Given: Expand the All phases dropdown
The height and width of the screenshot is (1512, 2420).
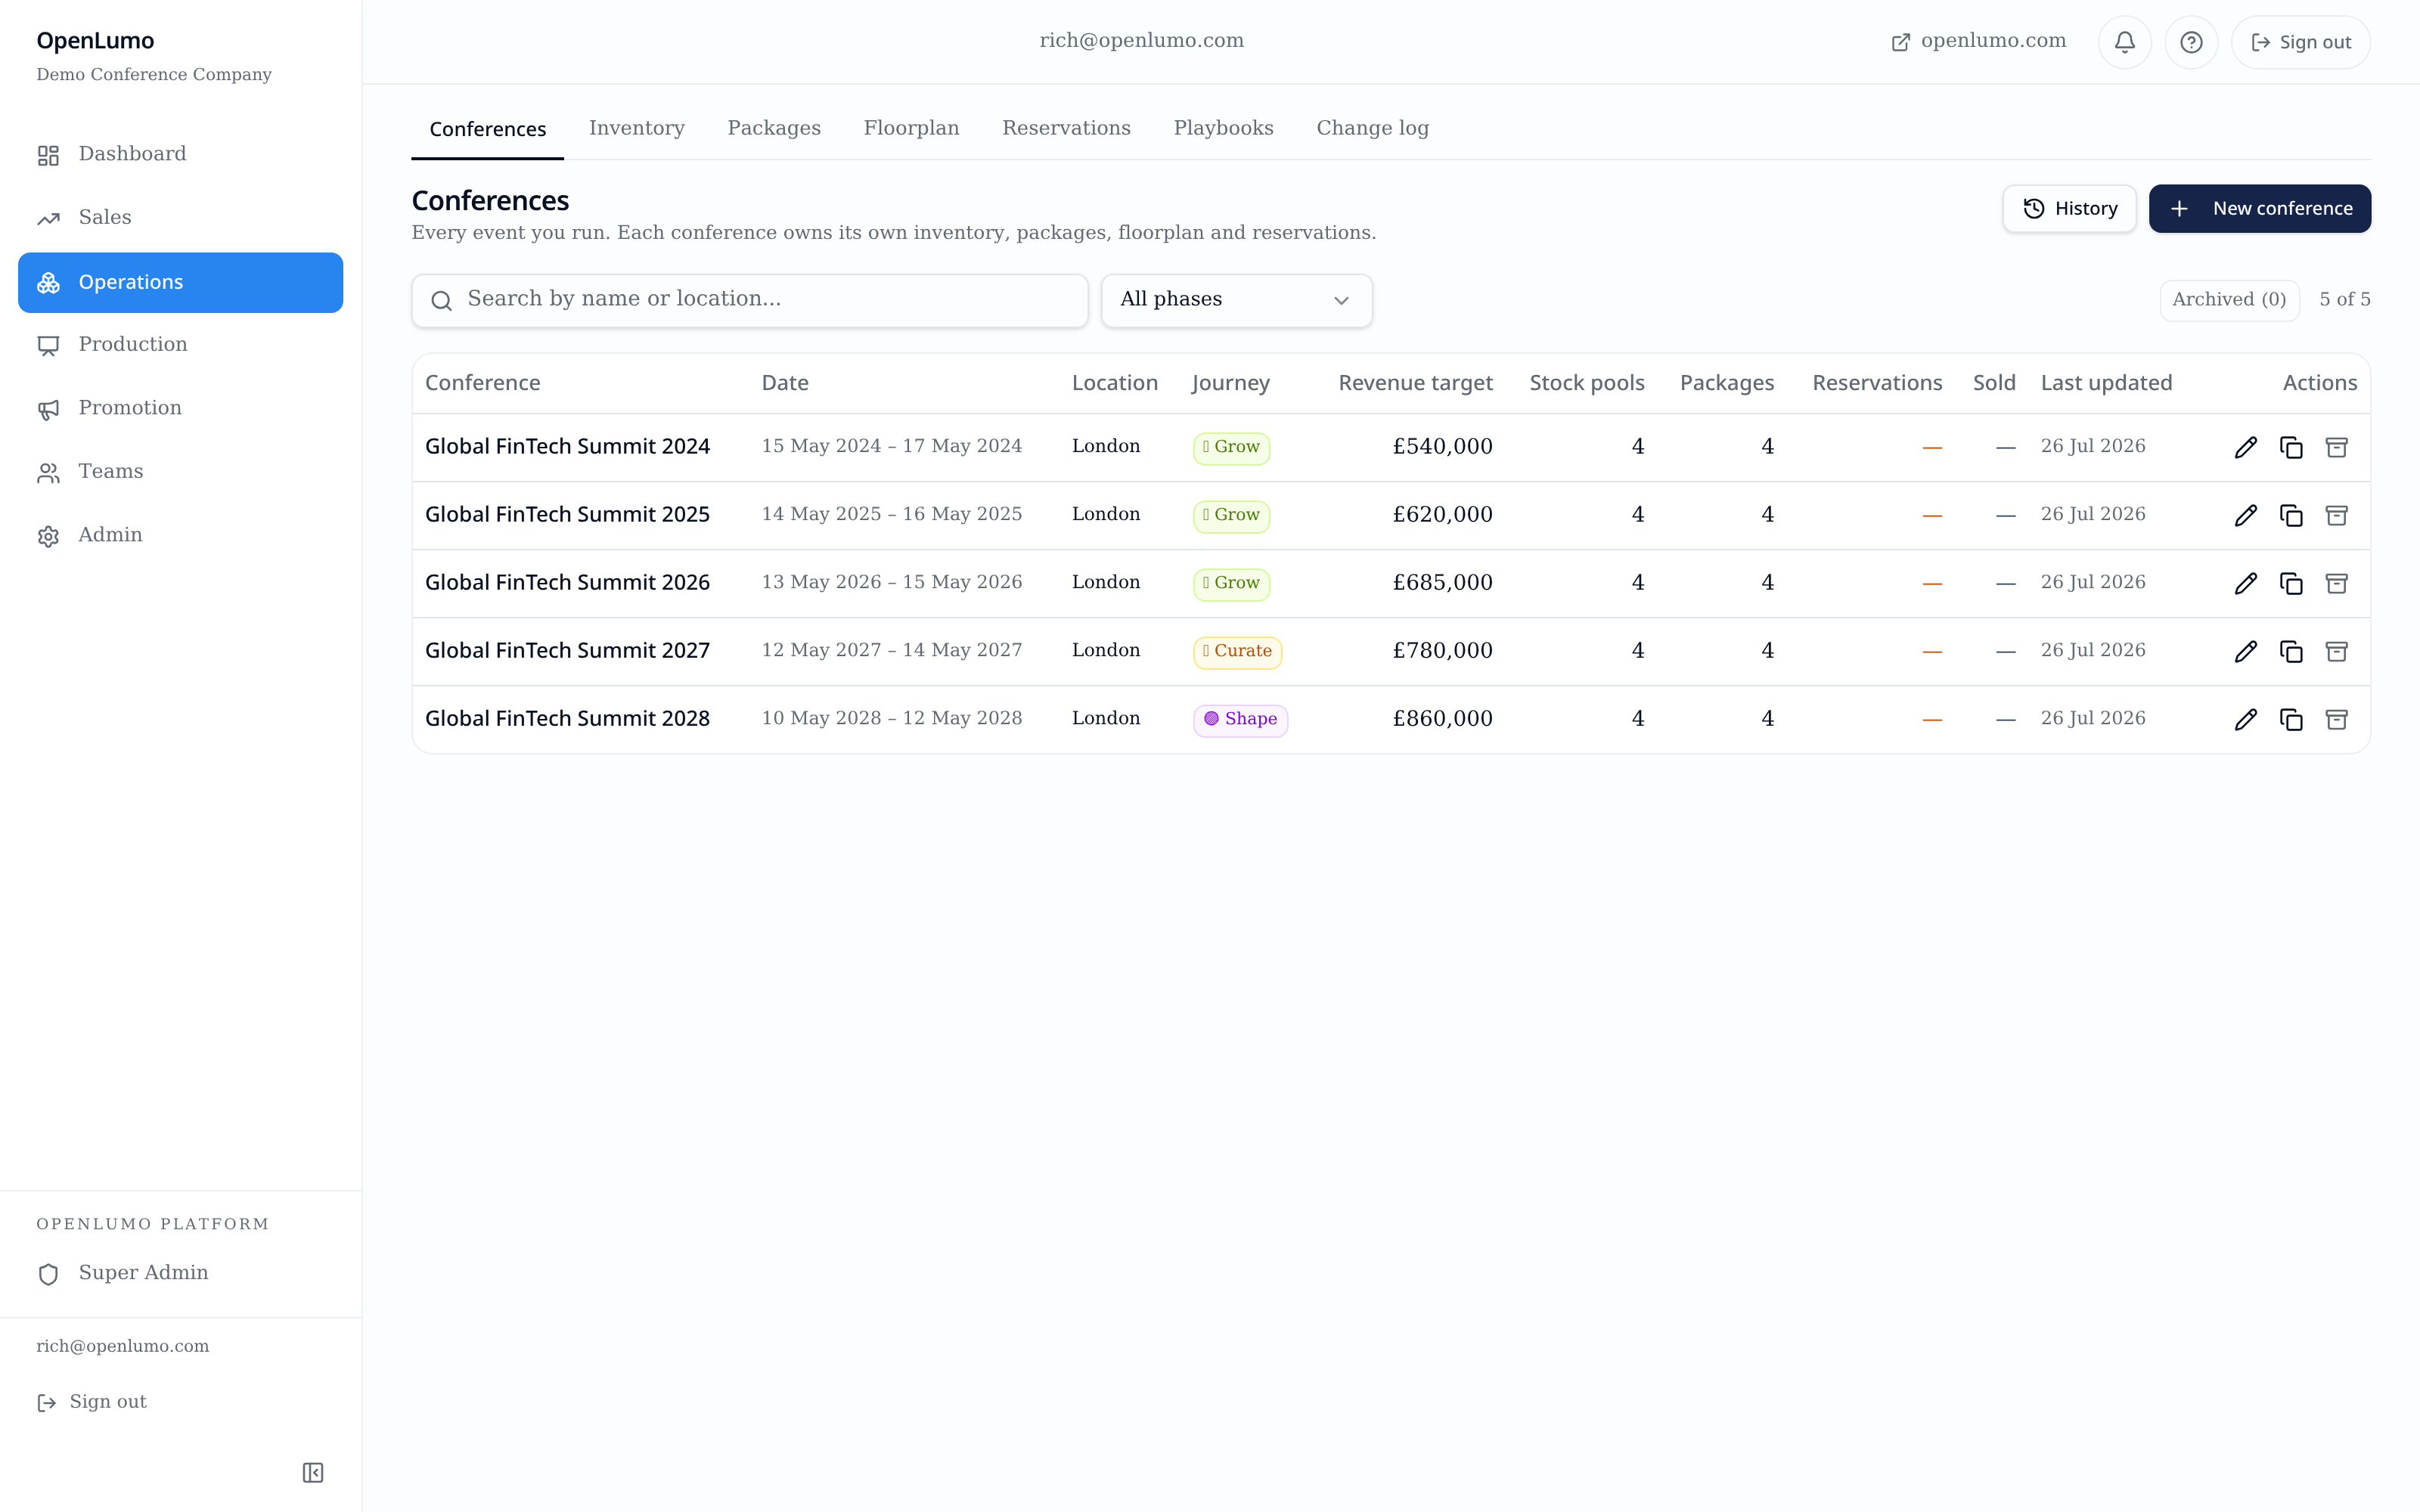Looking at the screenshot, I should [1236, 300].
